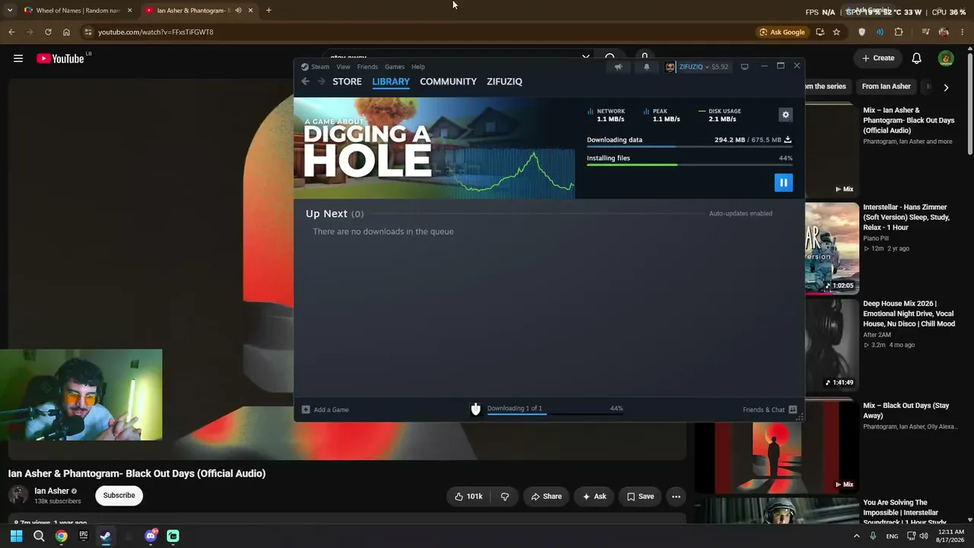Screen dimensions: 974x548
Task: Like the video with 101k likes
Action: [469, 496]
